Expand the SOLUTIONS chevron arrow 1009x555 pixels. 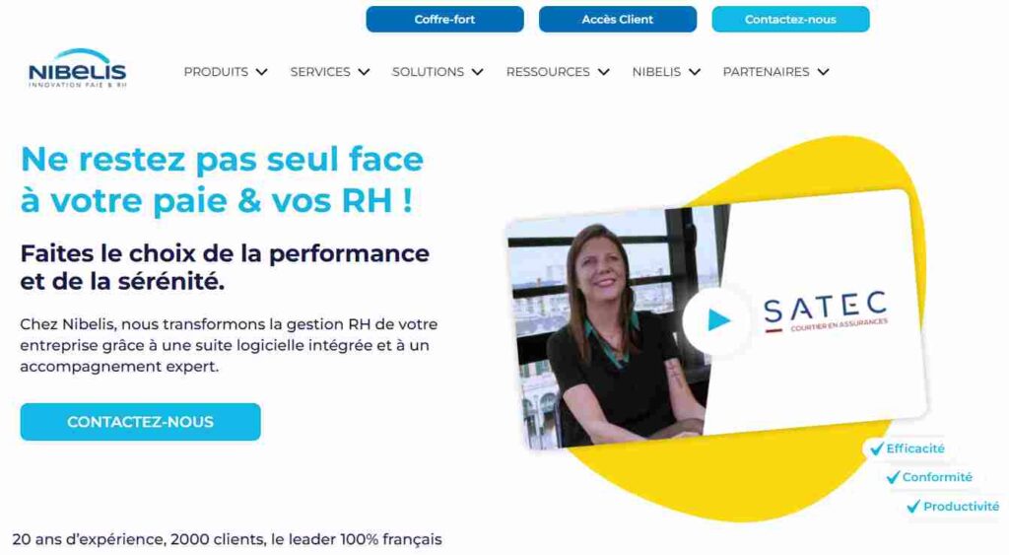[477, 72]
